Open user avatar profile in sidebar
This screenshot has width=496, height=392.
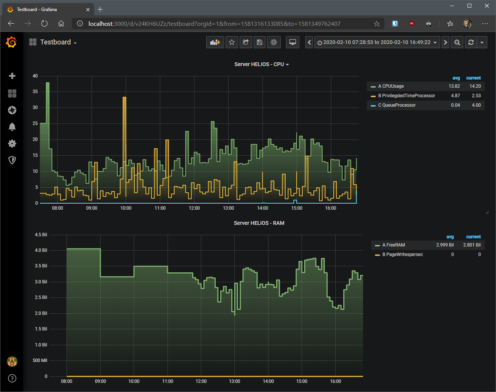click(12, 362)
